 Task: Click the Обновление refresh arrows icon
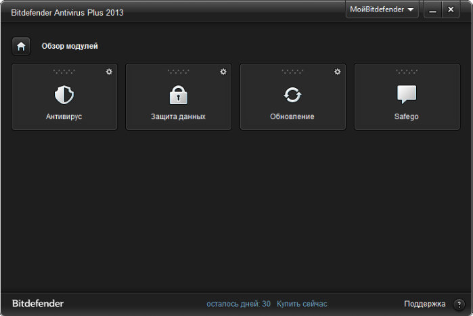click(x=292, y=95)
